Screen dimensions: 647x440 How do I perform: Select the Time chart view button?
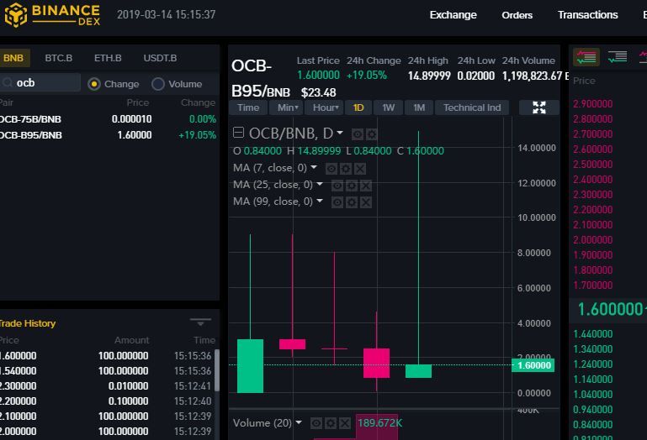(x=248, y=107)
